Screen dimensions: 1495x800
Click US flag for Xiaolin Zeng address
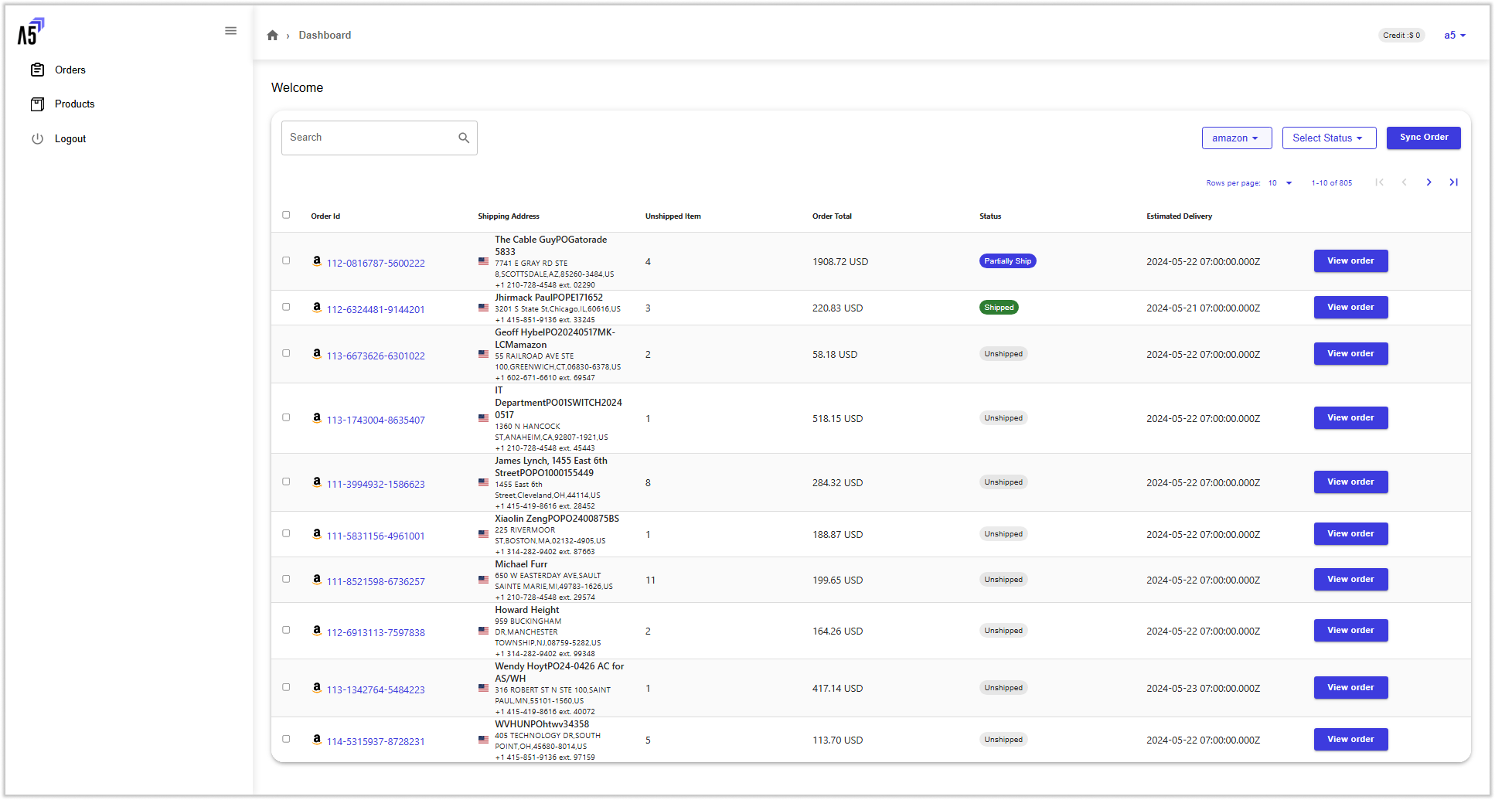[x=483, y=534]
